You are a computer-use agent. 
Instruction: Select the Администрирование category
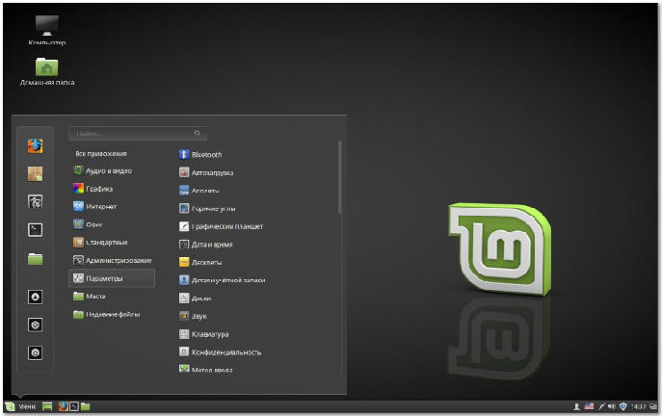118,261
